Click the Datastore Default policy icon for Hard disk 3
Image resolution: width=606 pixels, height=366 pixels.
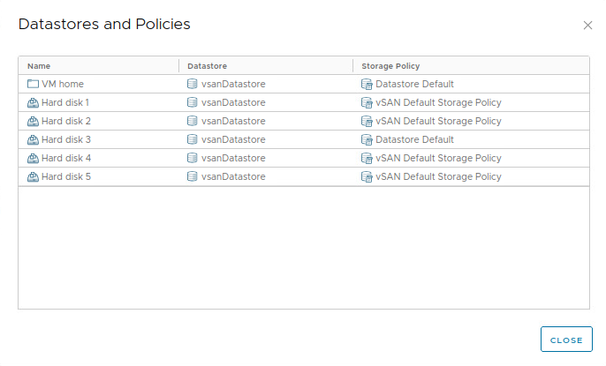pyautogui.click(x=367, y=139)
